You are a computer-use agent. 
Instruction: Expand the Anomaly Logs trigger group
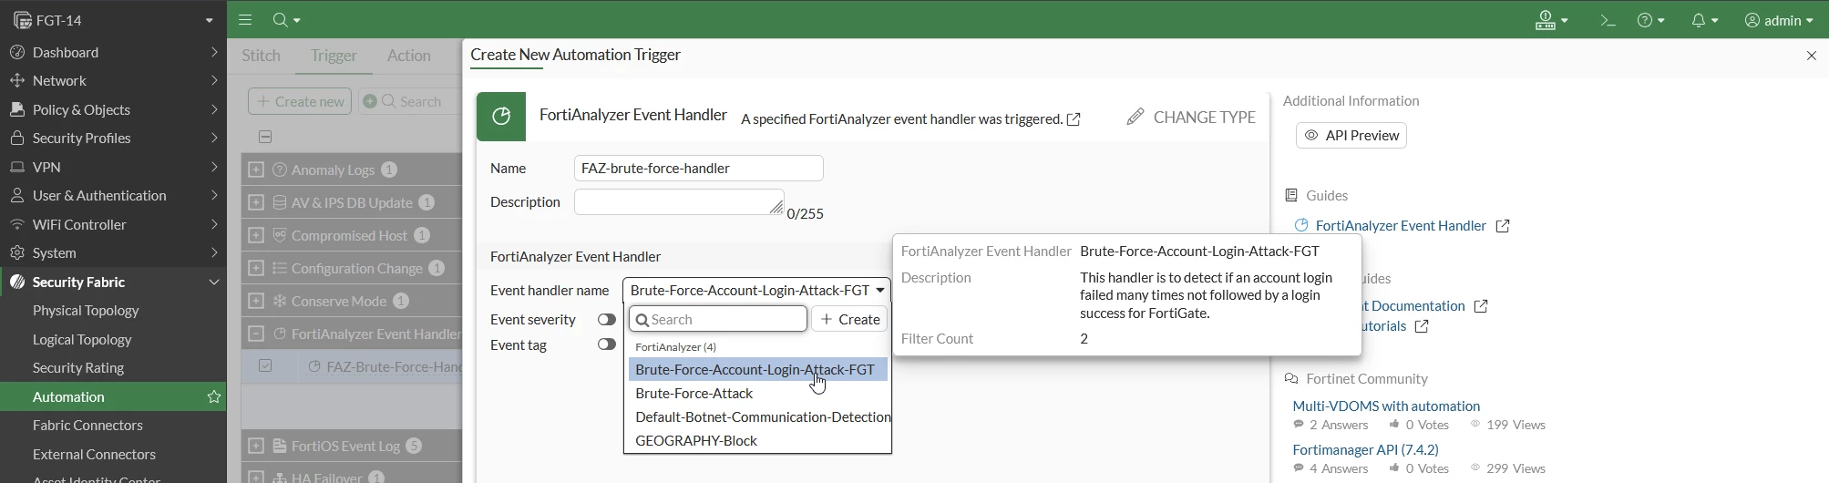256,170
